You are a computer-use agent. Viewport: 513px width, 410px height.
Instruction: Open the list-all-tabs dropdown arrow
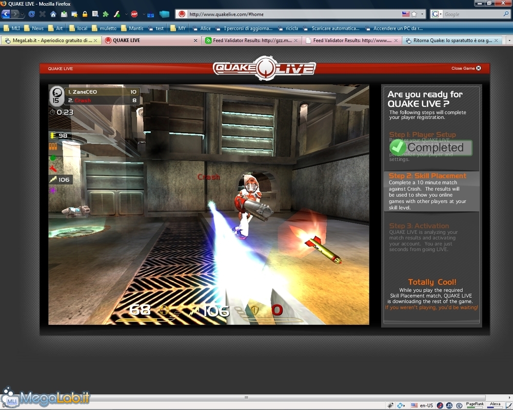(509, 40)
